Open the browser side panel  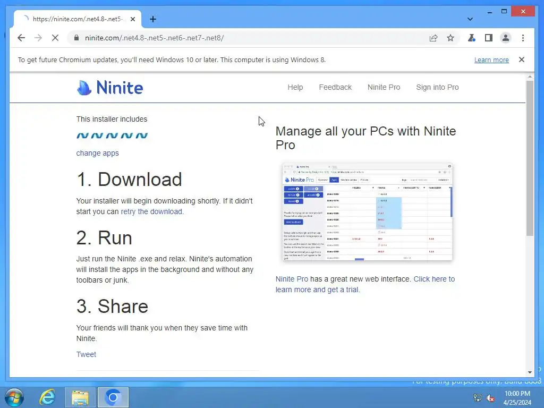click(x=489, y=38)
